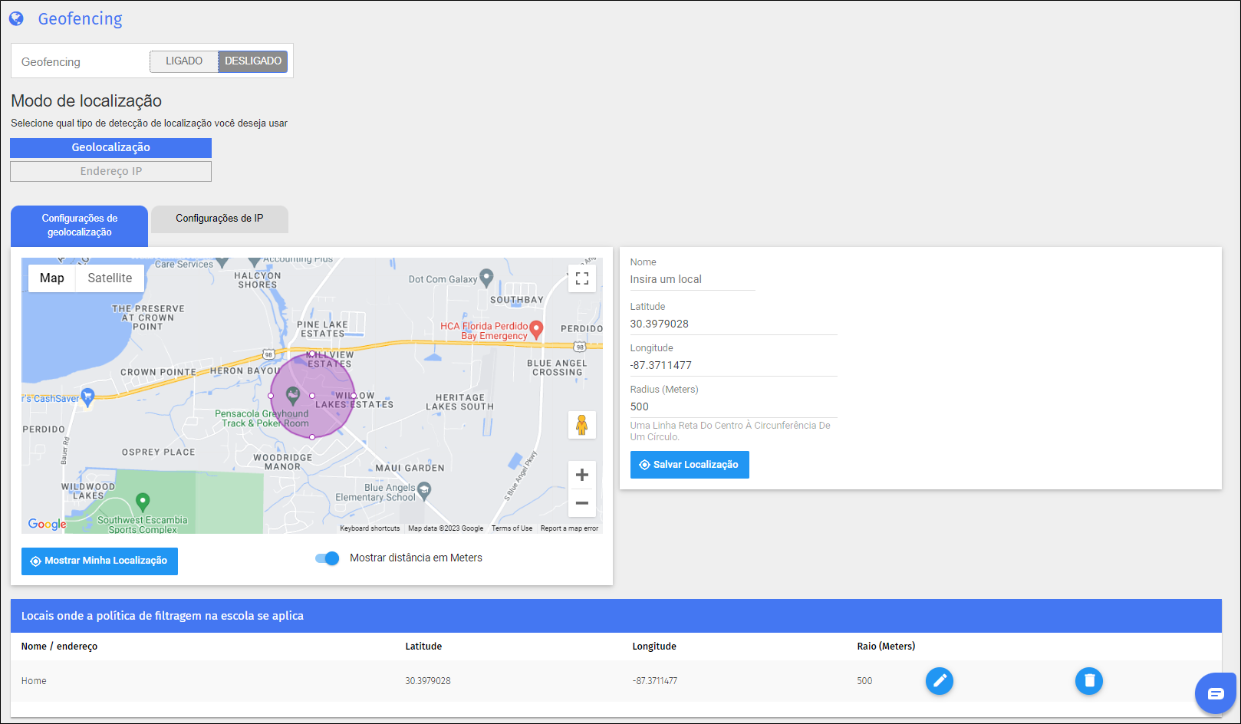
Task: Open the chat support widget
Action: (1216, 693)
